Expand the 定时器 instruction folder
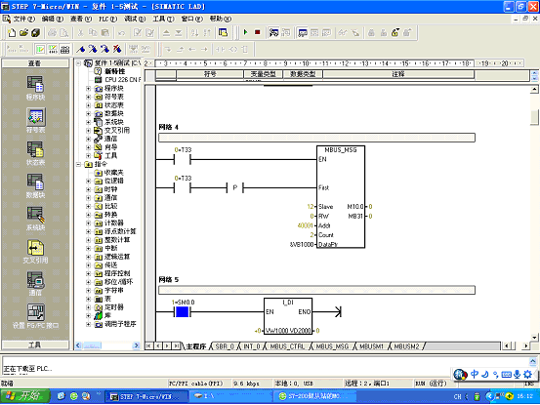The image size is (540, 405). tap(89, 307)
